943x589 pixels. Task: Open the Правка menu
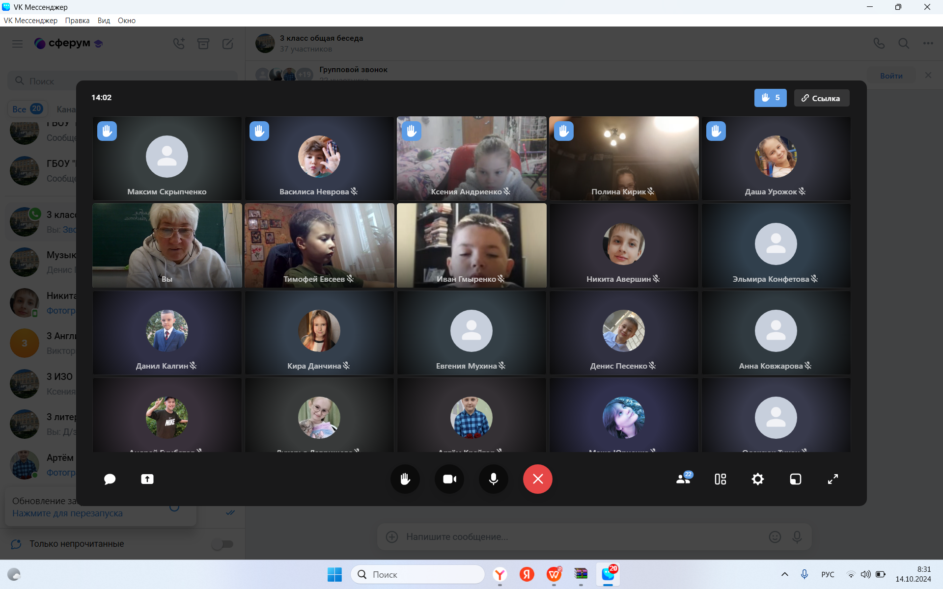click(77, 21)
